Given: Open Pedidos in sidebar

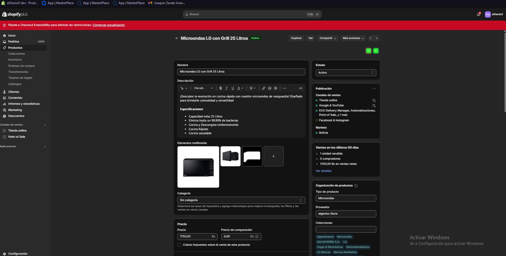Looking at the screenshot, I should 14,42.
